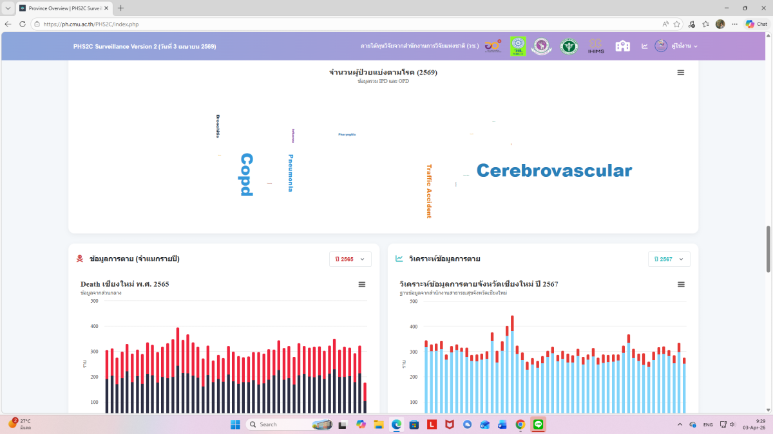
Task: Select the Province Overview browser tab
Action: point(64,8)
